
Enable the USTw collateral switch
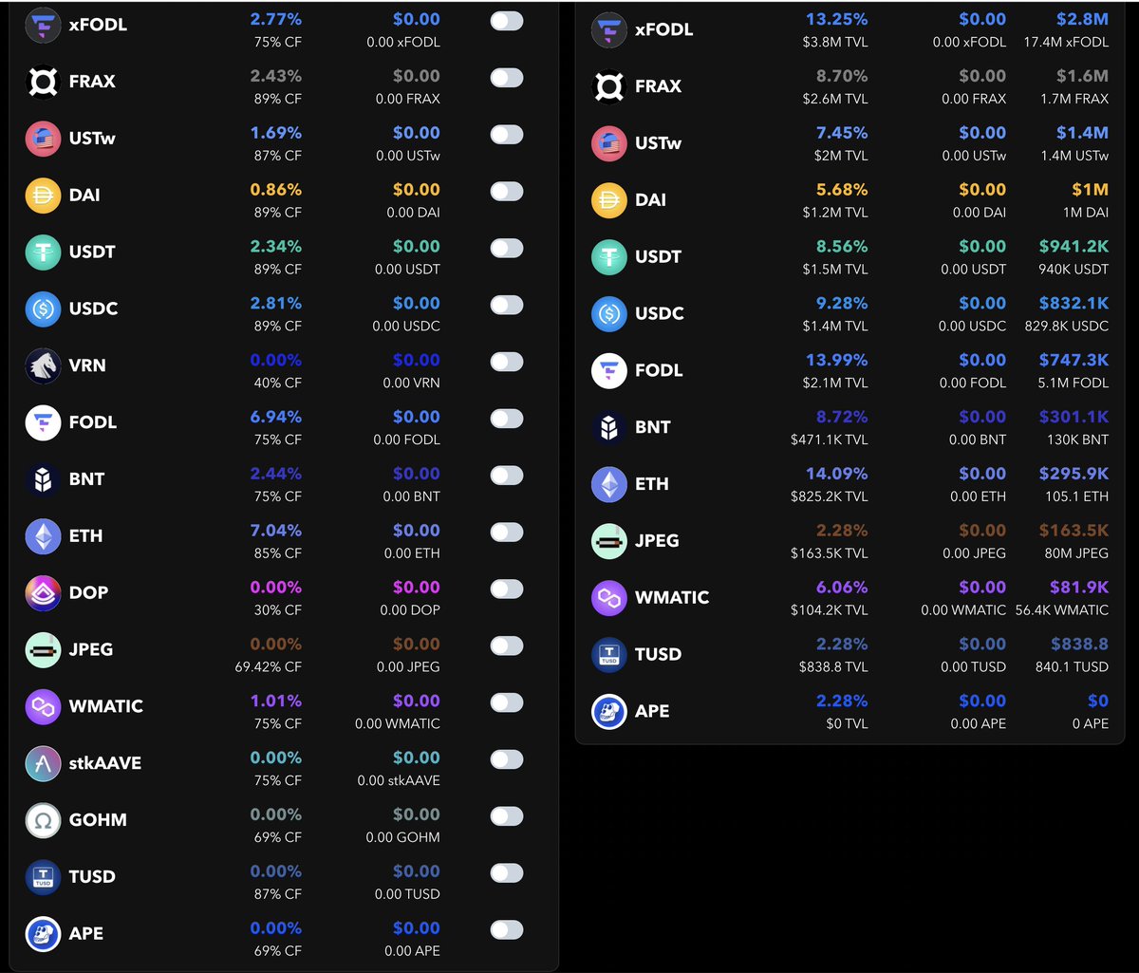507,135
